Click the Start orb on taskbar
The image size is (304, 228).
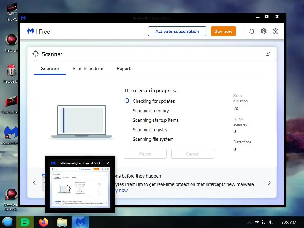click(x=8, y=222)
